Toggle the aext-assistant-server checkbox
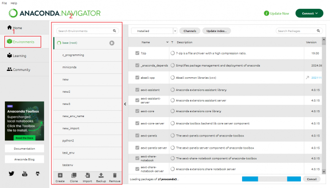The image size is (330, 188). pos(137,101)
